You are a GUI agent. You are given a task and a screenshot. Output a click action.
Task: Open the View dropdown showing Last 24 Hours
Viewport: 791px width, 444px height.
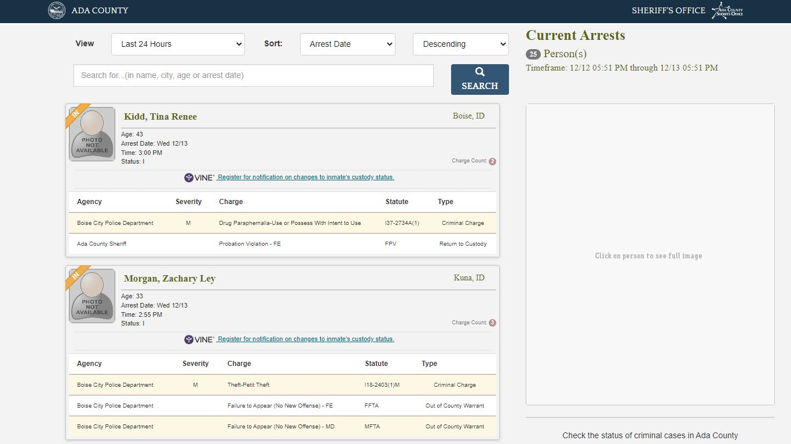pos(178,44)
